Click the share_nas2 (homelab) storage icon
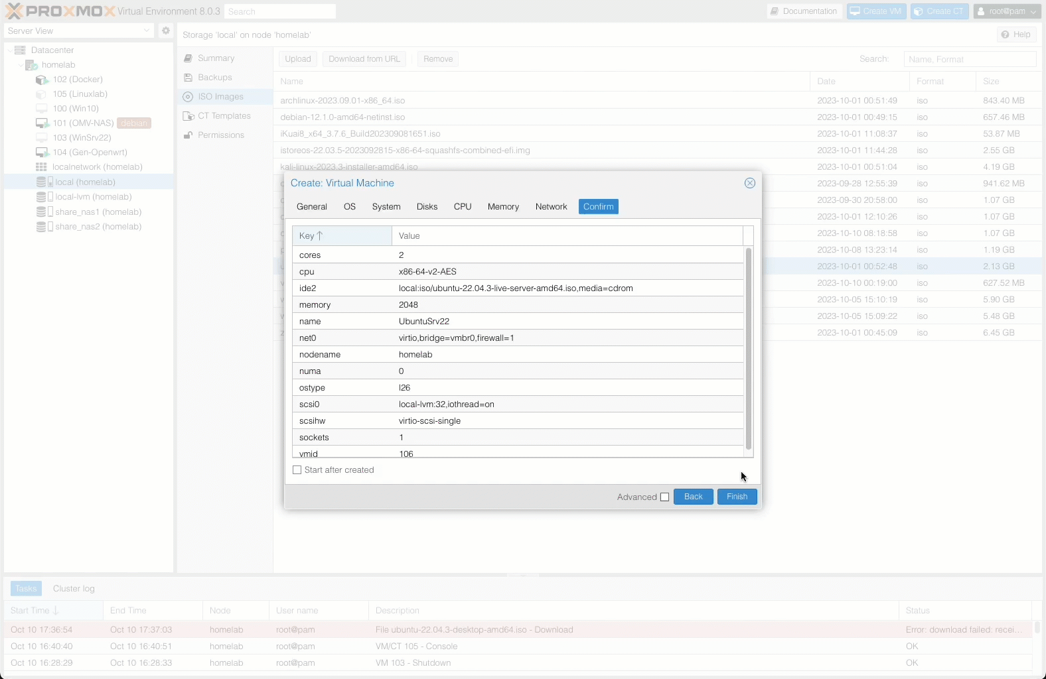This screenshot has height=679, width=1046. 44,227
